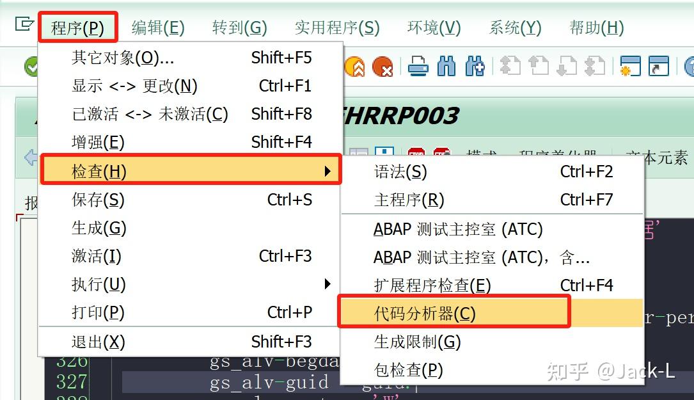Select 激活(I) menu entry

tap(191, 256)
